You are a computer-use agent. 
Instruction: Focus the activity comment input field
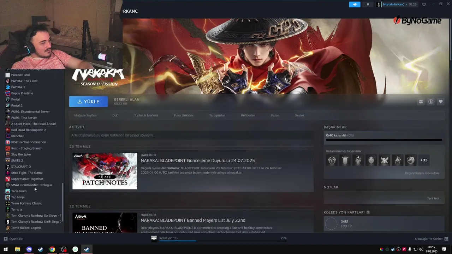[x=191, y=135]
